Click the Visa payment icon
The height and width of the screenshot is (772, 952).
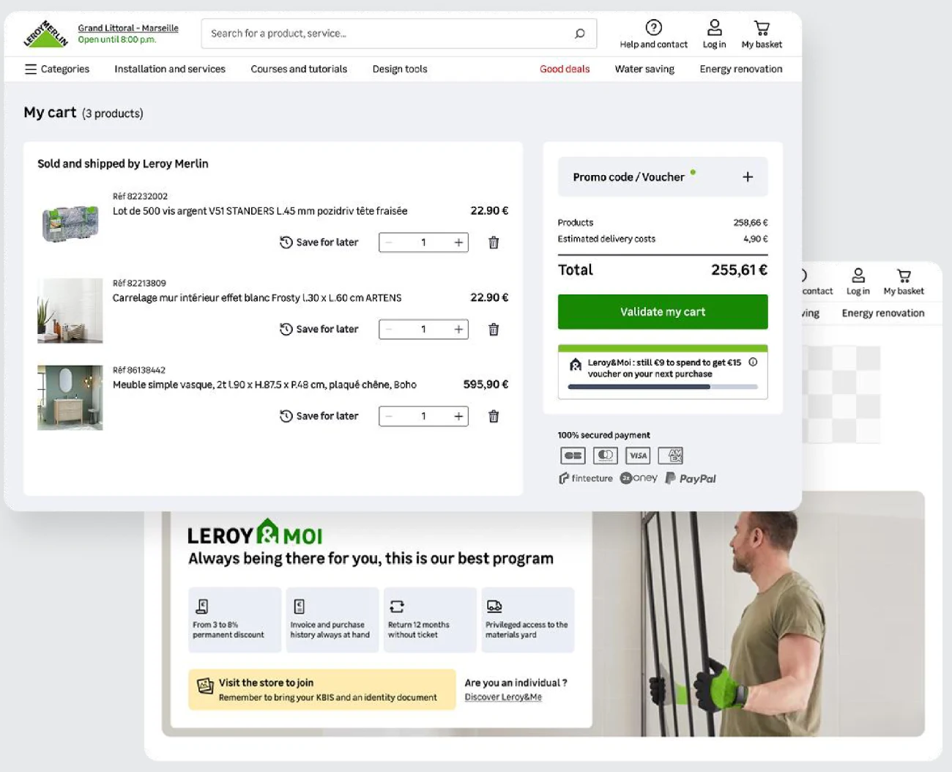coord(639,456)
